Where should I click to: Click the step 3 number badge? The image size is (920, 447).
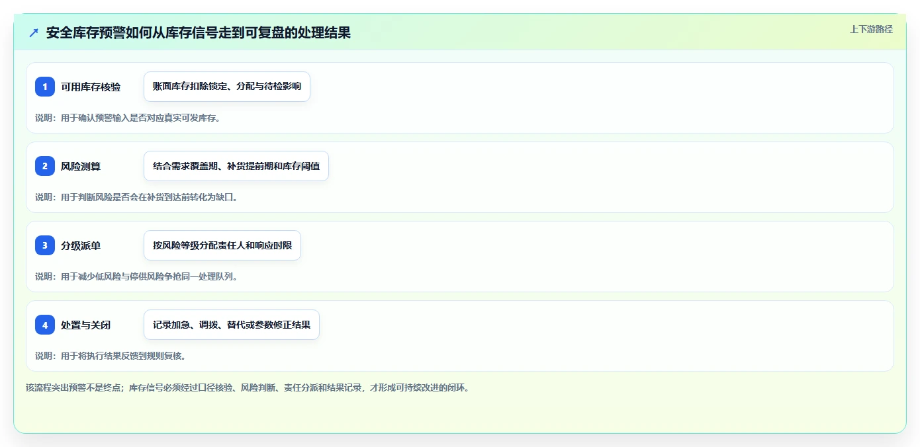tap(45, 245)
